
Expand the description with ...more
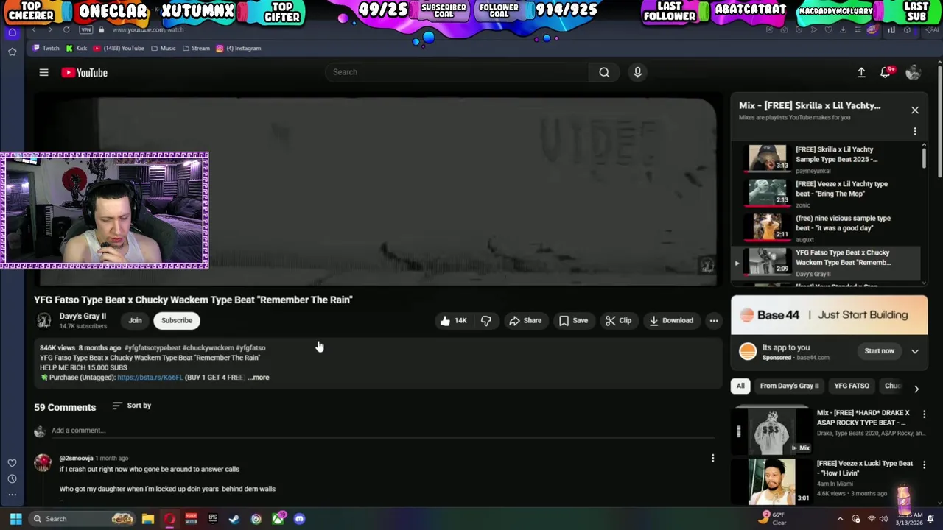coord(259,377)
